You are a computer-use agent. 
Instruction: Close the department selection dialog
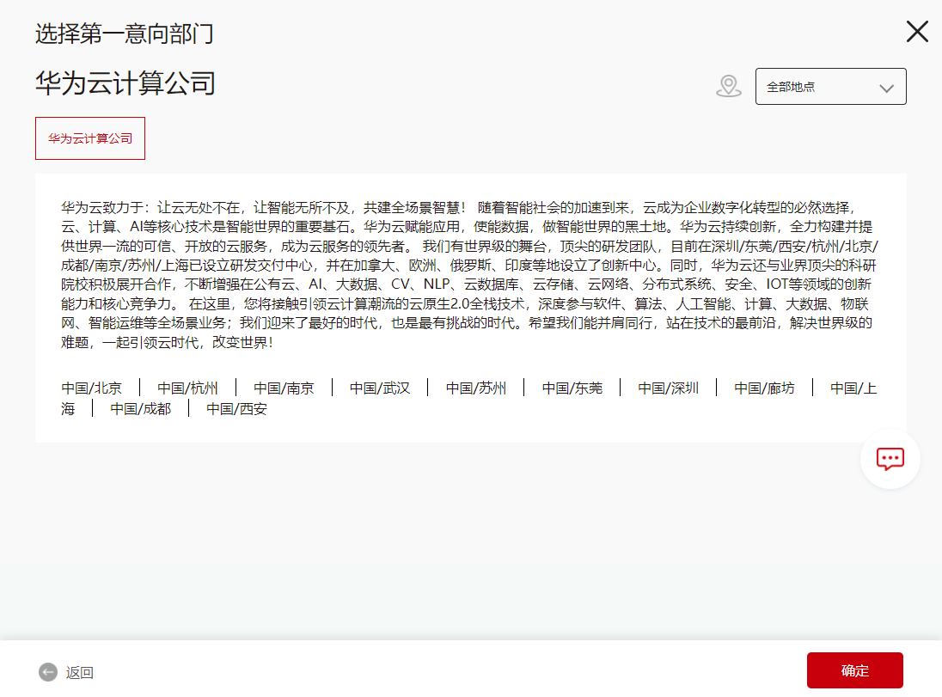pyautogui.click(x=917, y=31)
